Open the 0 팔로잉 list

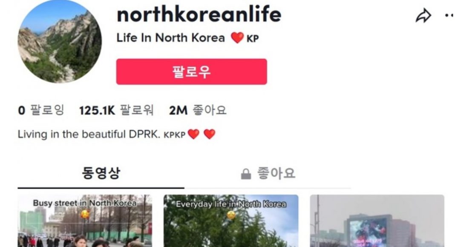41,110
